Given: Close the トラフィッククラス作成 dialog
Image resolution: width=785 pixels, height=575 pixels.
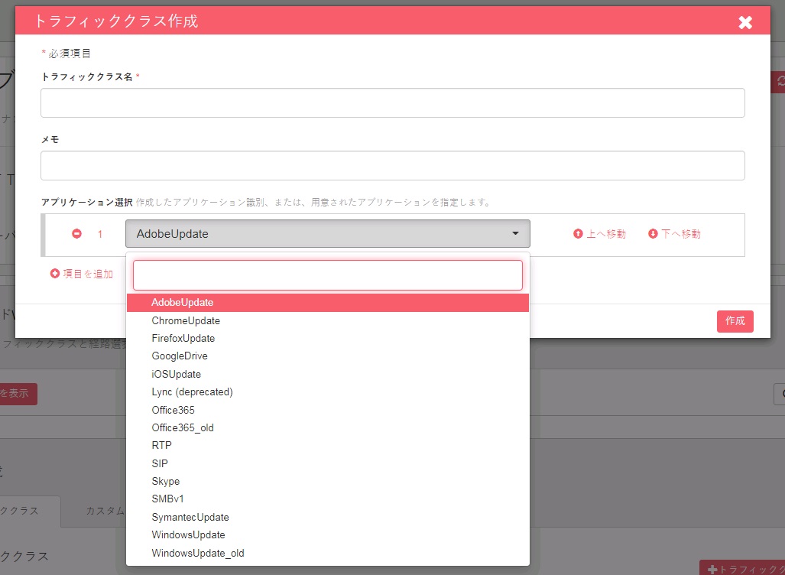Looking at the screenshot, I should 745,22.
